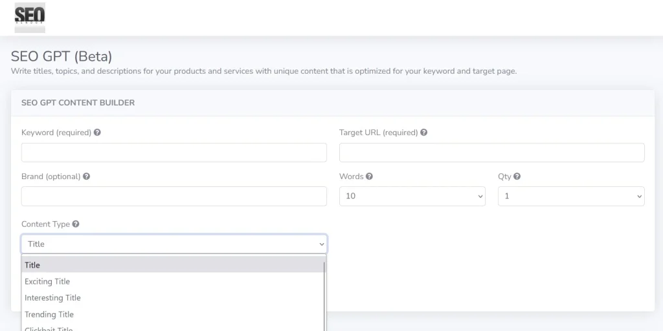
Task: Expand the Qty dropdown showing 1
Action: pos(570,197)
